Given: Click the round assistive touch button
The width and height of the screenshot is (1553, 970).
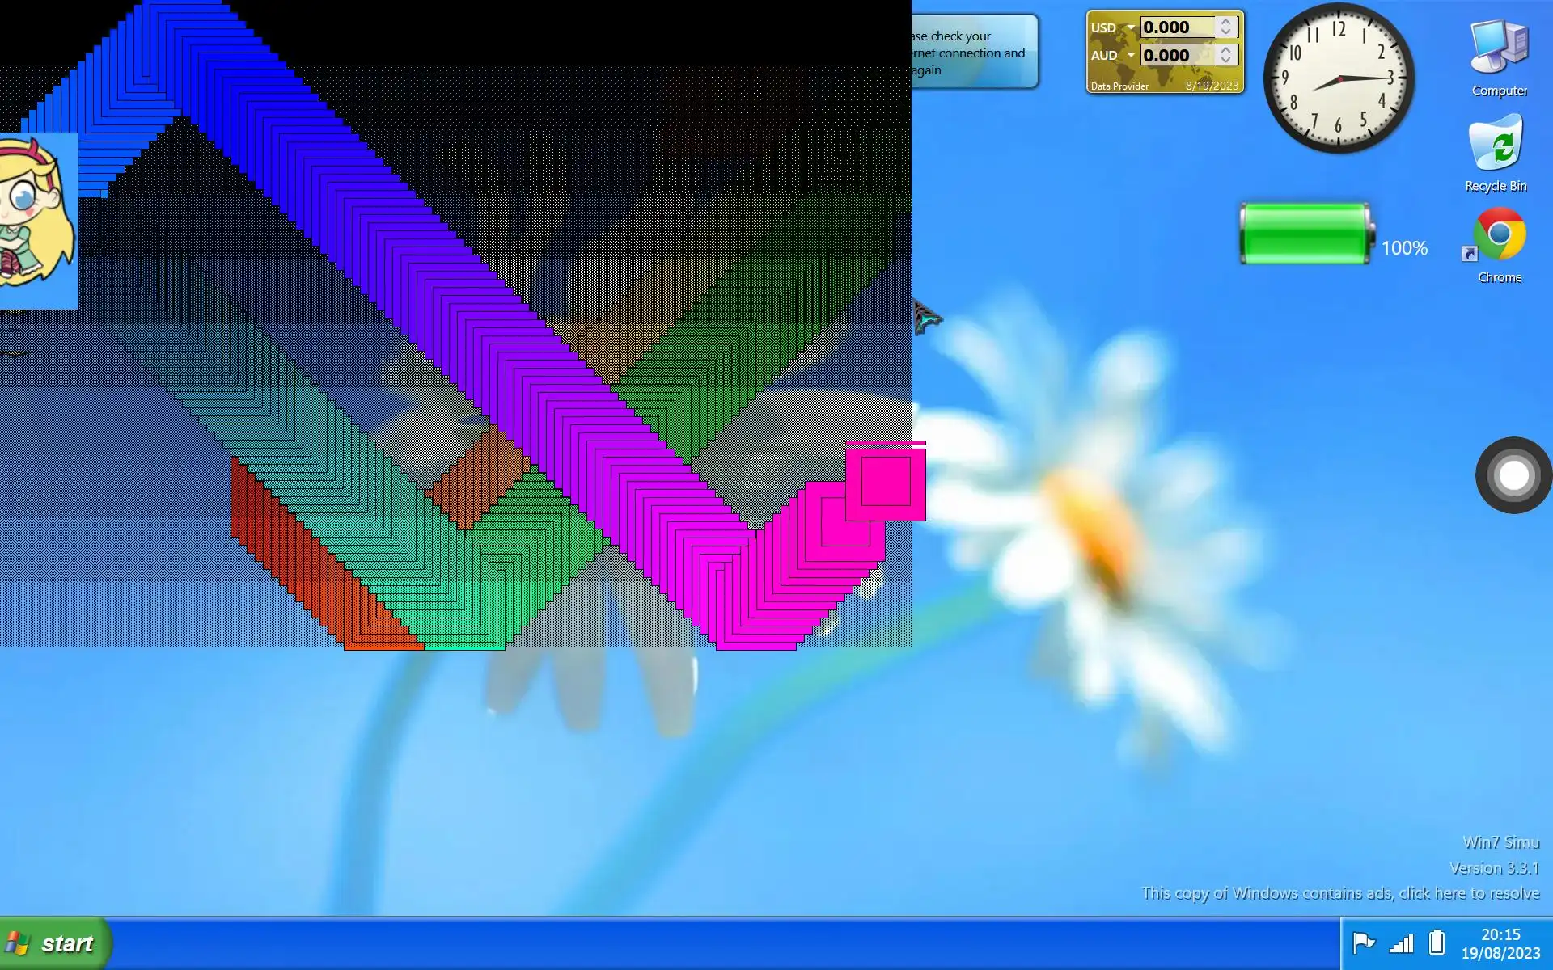Looking at the screenshot, I should pyautogui.click(x=1513, y=475).
